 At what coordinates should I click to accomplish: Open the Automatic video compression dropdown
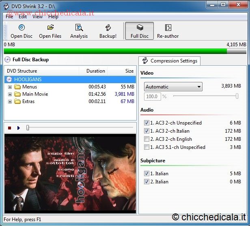(198, 87)
